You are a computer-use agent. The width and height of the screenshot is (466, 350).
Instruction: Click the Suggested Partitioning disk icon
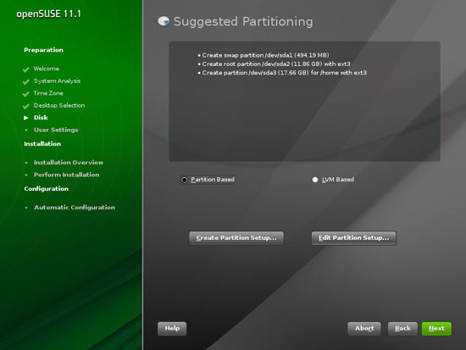[x=164, y=21]
